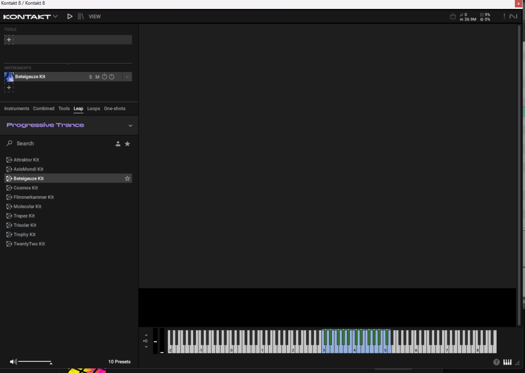Open the shop basket icon

[453, 16]
